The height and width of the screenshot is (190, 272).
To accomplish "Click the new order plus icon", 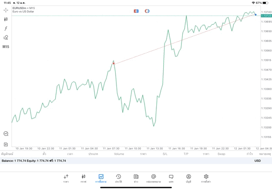I will (6, 145).
